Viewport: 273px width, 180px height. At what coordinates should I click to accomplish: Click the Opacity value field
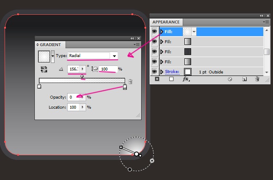tap(74, 97)
